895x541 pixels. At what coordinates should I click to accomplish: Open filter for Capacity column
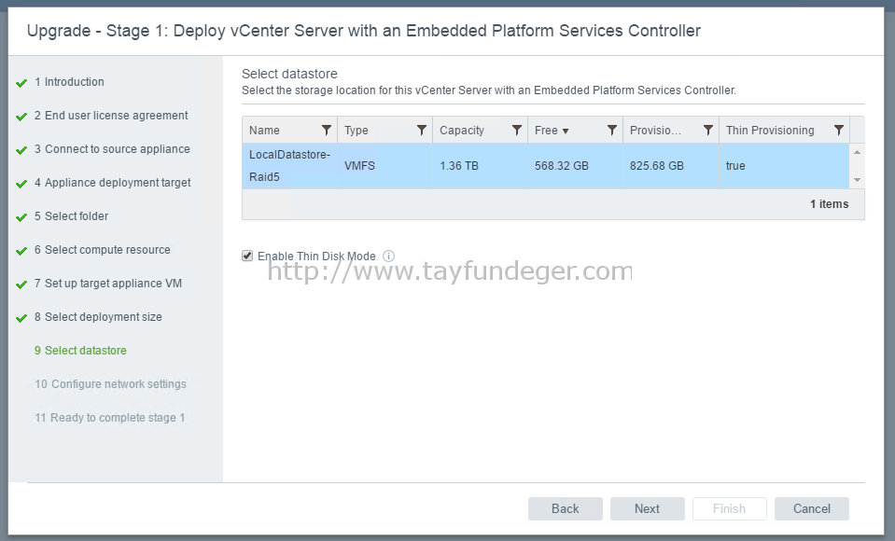pos(517,130)
